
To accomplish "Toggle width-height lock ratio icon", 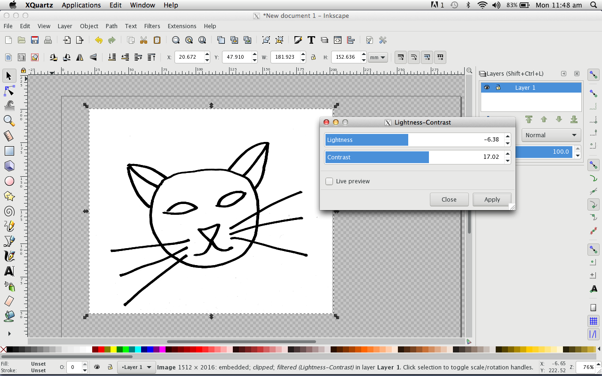I will click(313, 57).
